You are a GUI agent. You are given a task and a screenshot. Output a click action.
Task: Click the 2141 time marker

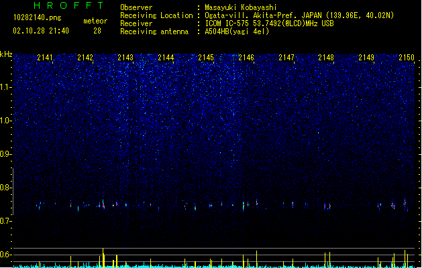(45, 58)
